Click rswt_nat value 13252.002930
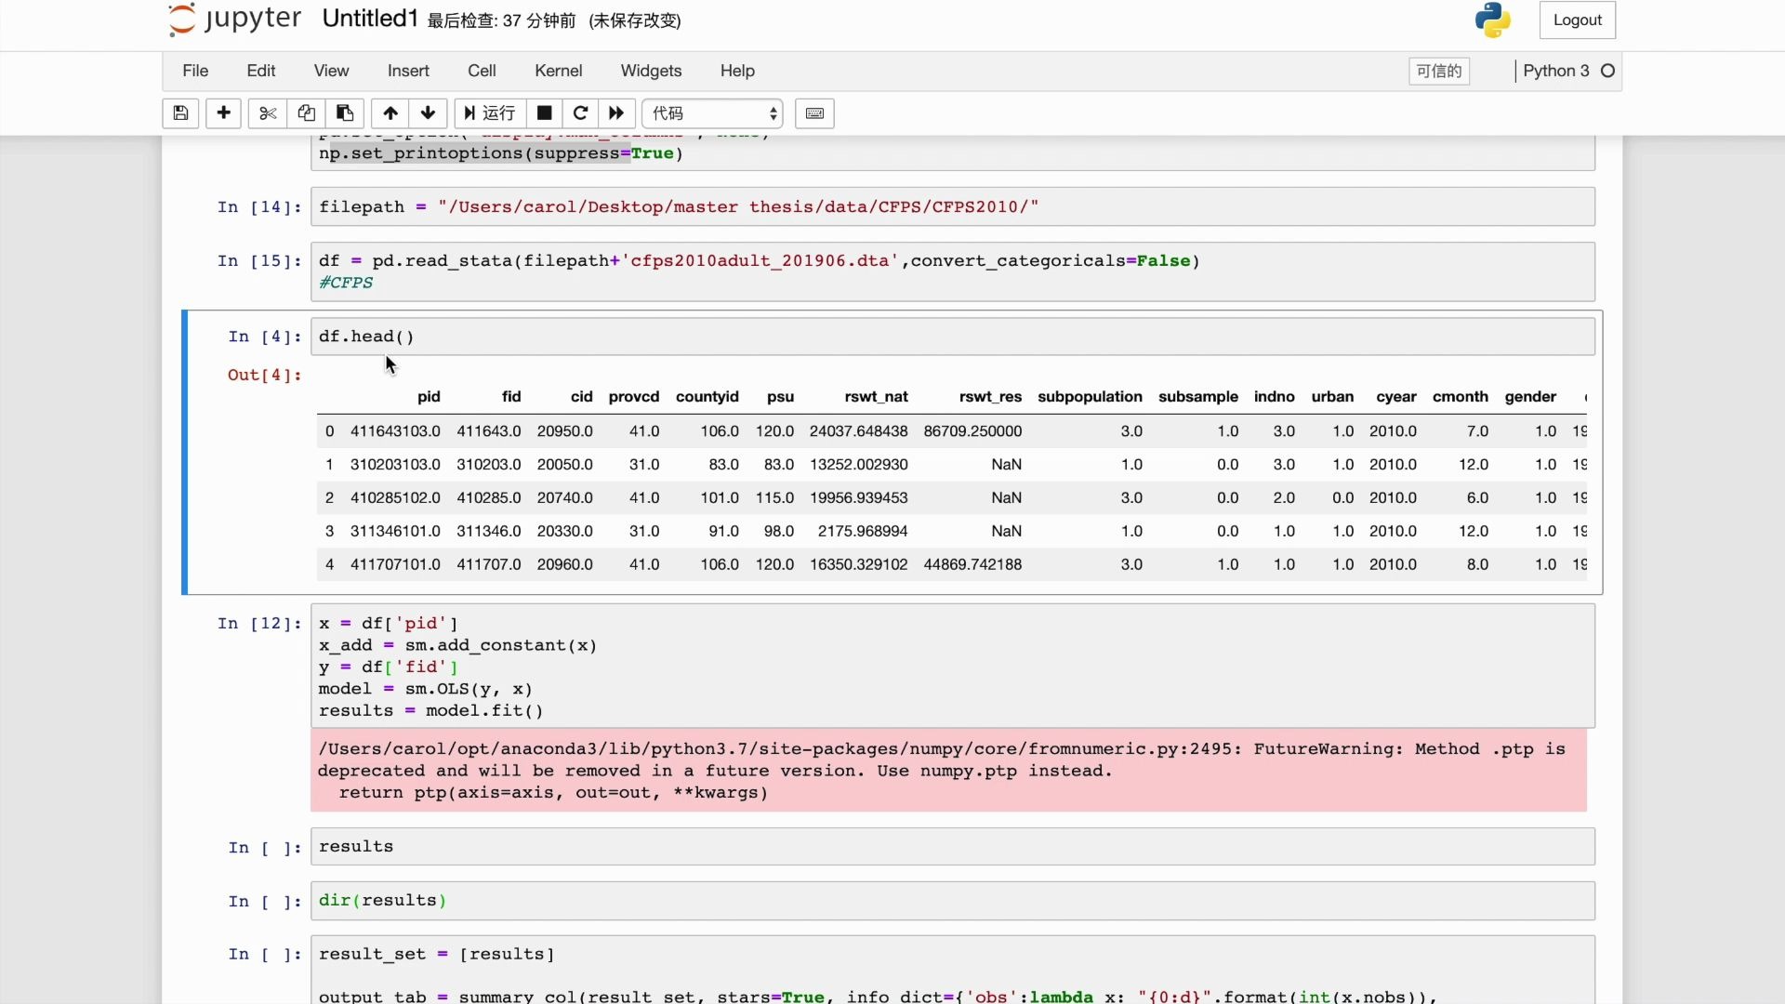Viewport: 1785px width, 1004px height. click(x=859, y=465)
